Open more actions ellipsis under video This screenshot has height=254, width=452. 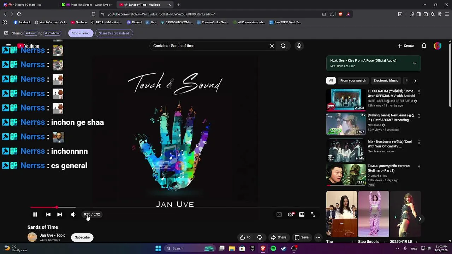coord(318,237)
